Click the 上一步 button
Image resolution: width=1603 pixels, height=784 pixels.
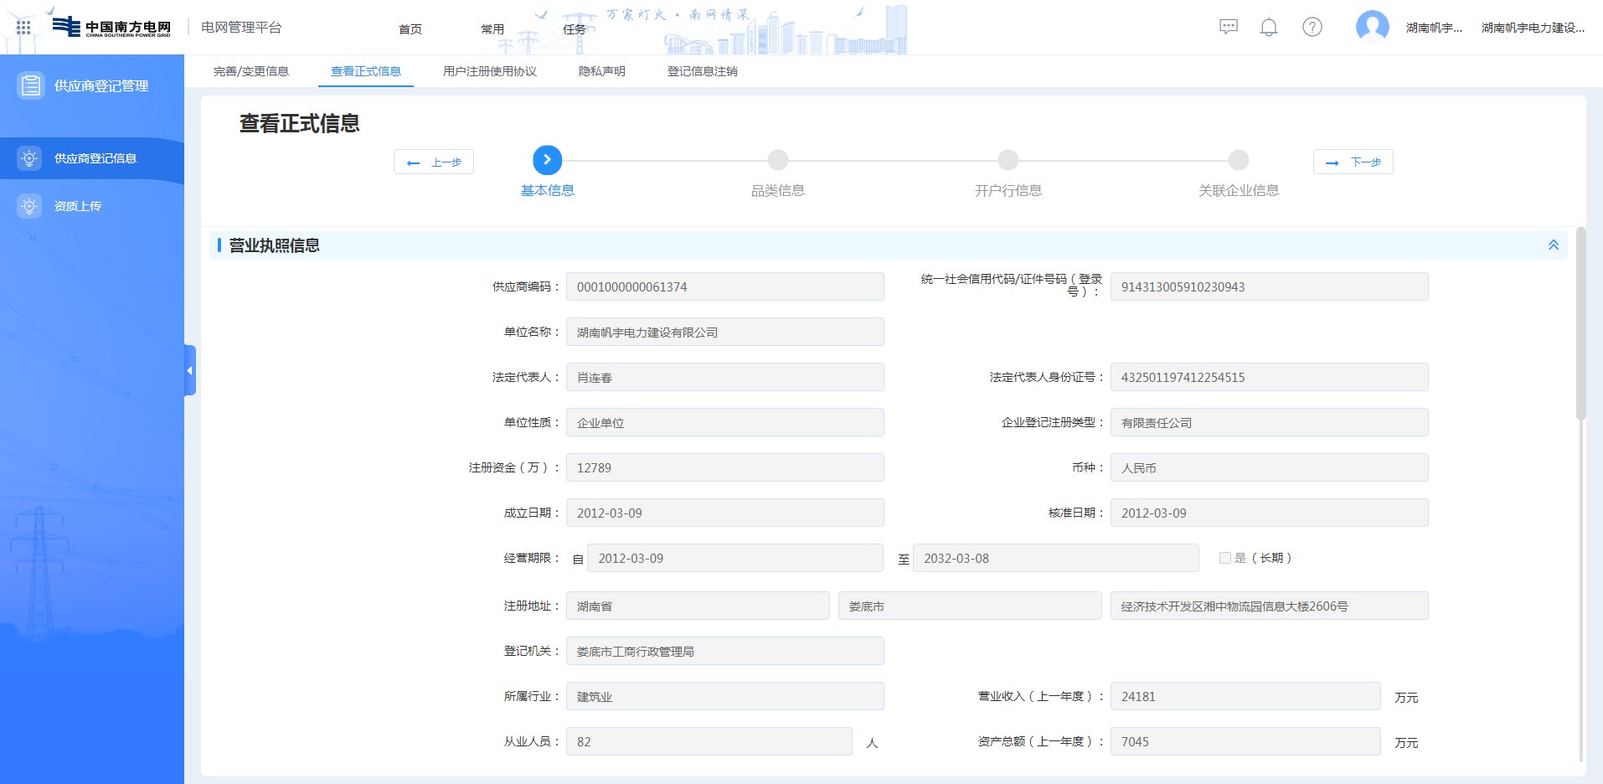coord(433,162)
